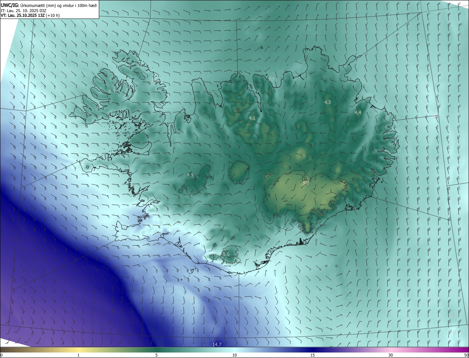
Task: Click the 6.3 value over the Westfjords
Action: click(112, 91)
